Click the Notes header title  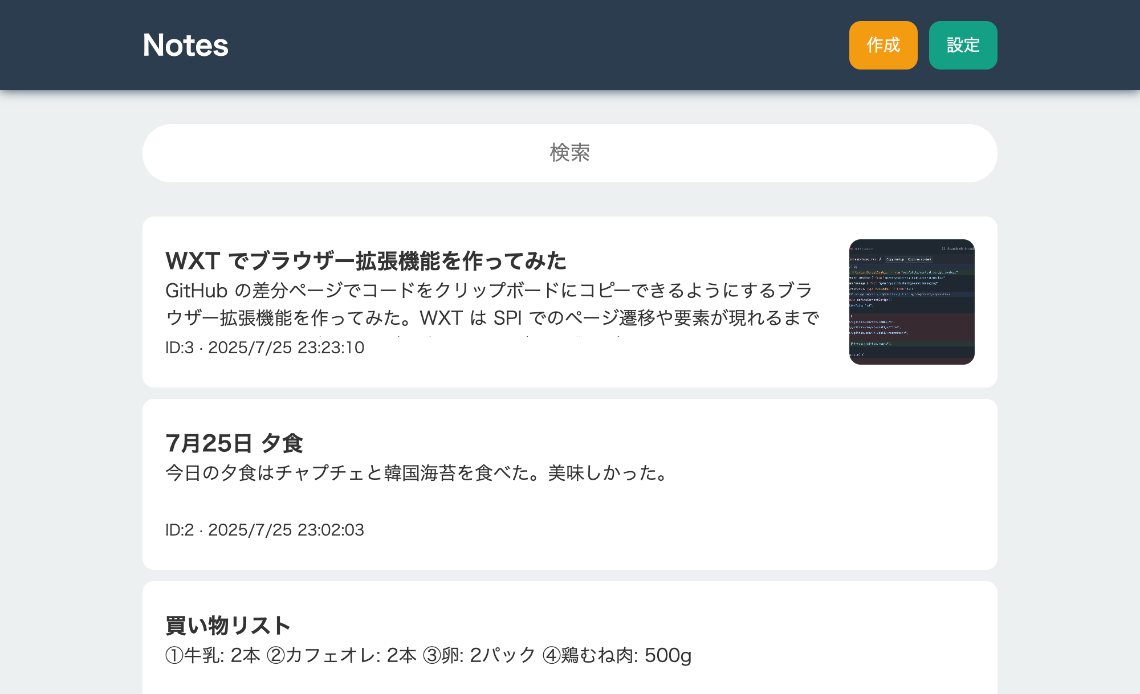tap(185, 45)
